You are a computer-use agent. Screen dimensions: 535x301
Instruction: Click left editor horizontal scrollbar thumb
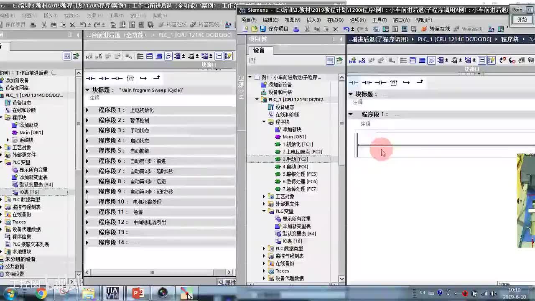[x=152, y=272]
